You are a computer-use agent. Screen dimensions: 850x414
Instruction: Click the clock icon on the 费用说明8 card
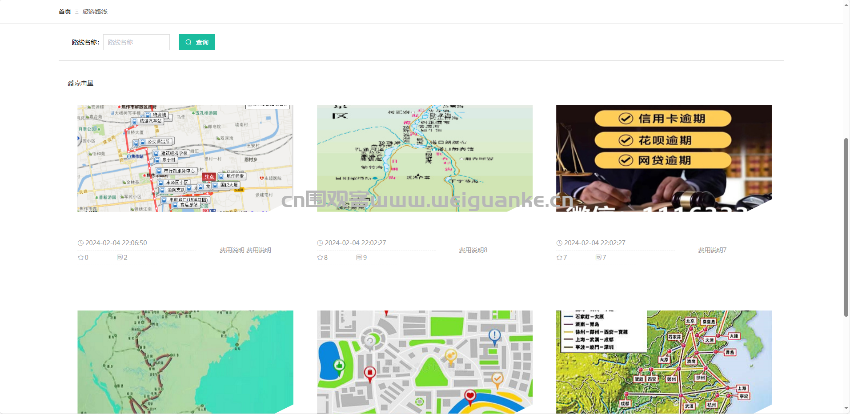320,243
